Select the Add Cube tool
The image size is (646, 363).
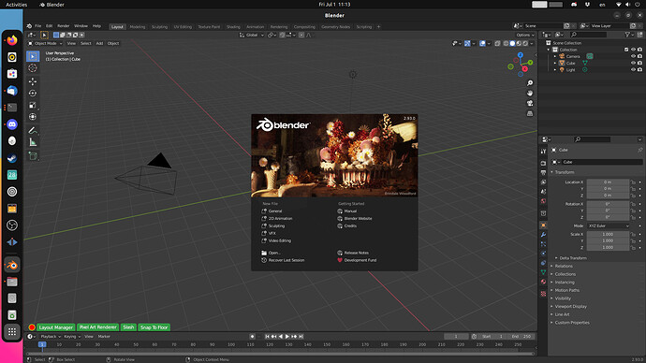33,156
